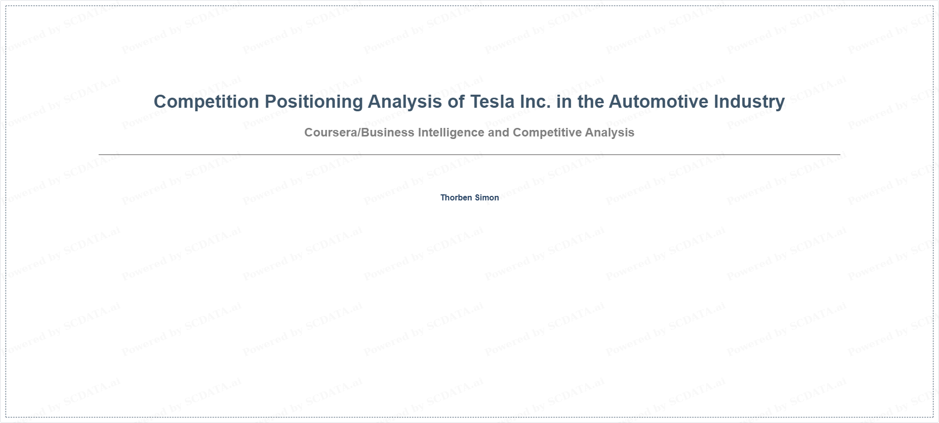Screen dimensions: 939x423
Task: Click the word "of" in the title
Action: 456,101
